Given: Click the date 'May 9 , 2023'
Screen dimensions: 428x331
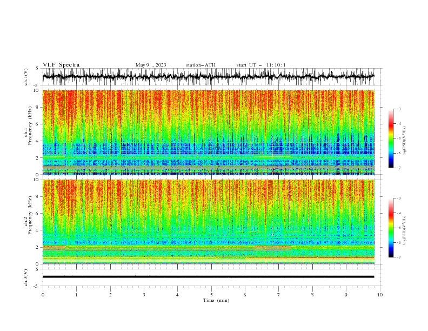Looking at the screenshot, I should point(151,65).
